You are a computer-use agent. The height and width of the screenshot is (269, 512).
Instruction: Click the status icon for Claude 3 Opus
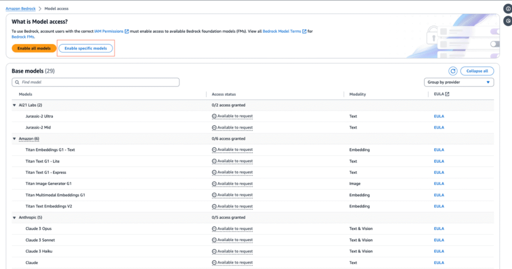point(214,228)
